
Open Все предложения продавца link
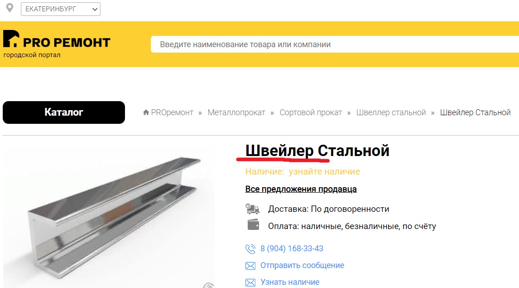click(301, 189)
